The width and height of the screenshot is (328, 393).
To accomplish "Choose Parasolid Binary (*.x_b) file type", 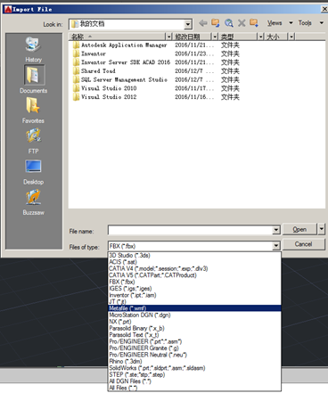I will click(194, 328).
